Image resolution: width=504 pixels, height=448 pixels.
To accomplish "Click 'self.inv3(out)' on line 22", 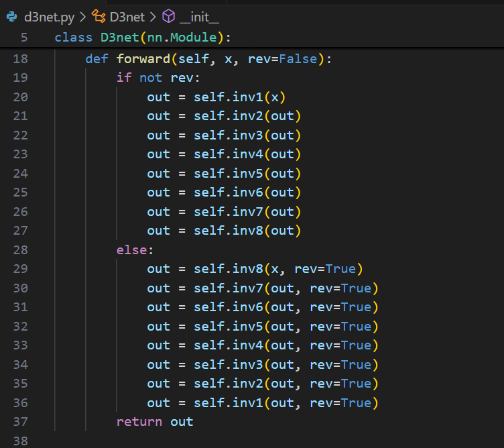I will click(247, 135).
